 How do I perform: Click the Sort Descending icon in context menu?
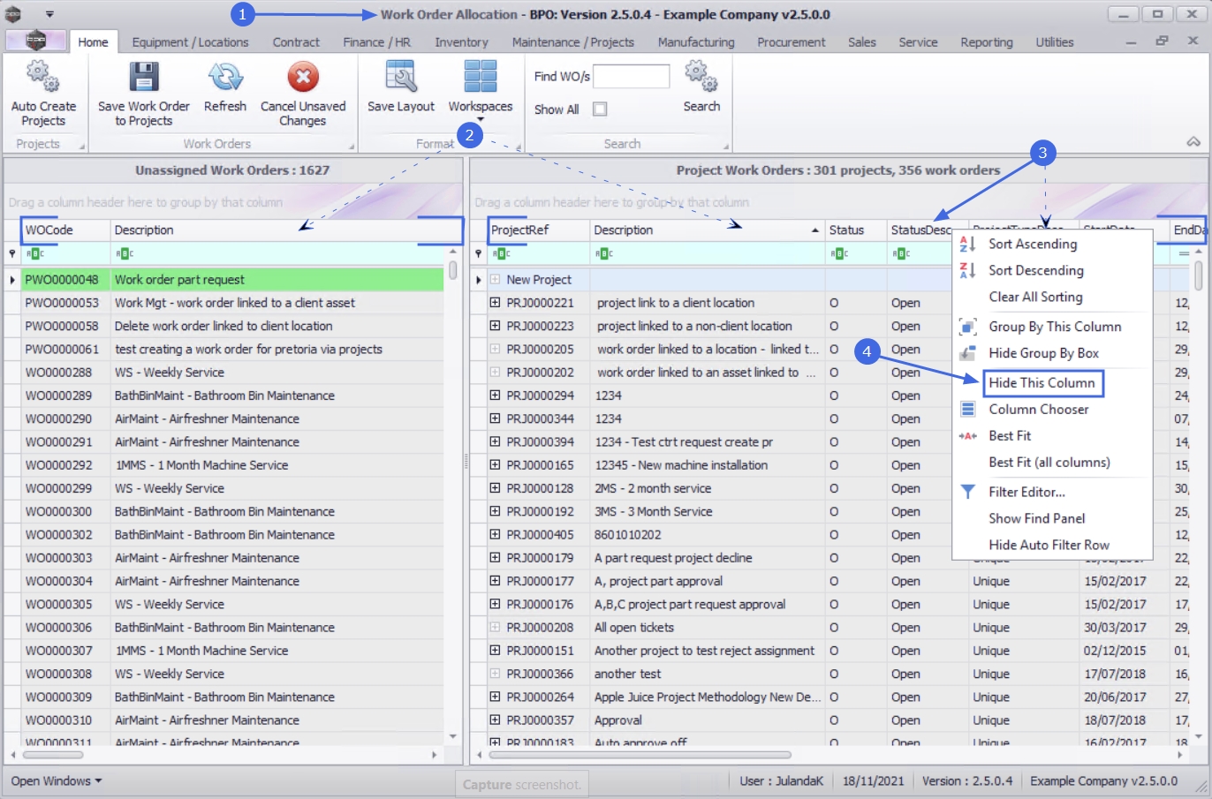click(x=967, y=271)
